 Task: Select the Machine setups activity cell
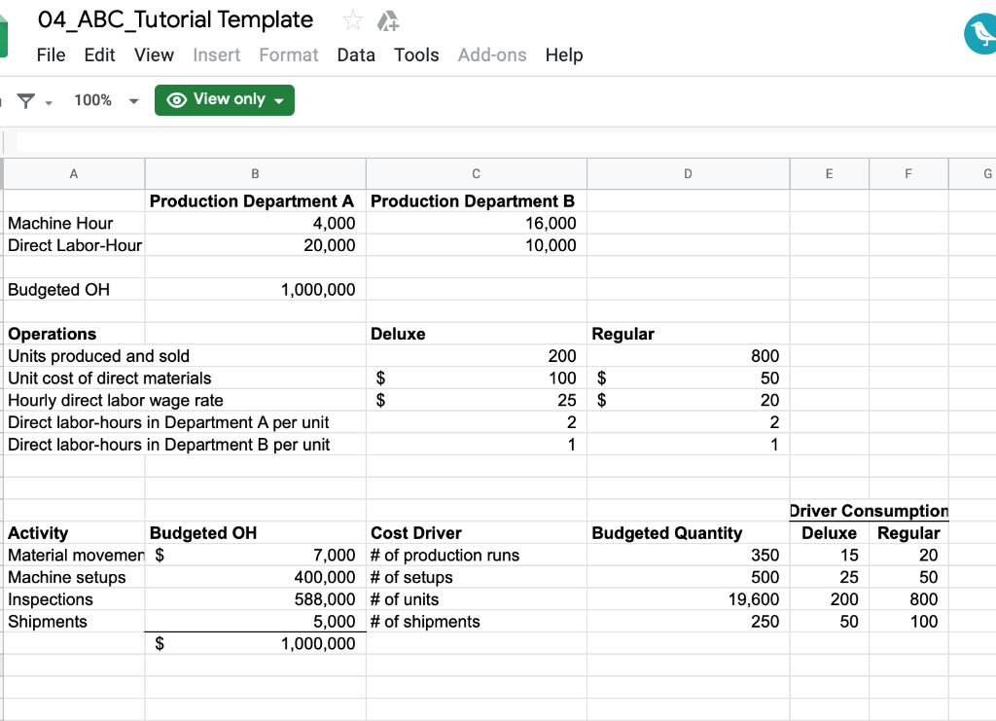[x=74, y=577]
